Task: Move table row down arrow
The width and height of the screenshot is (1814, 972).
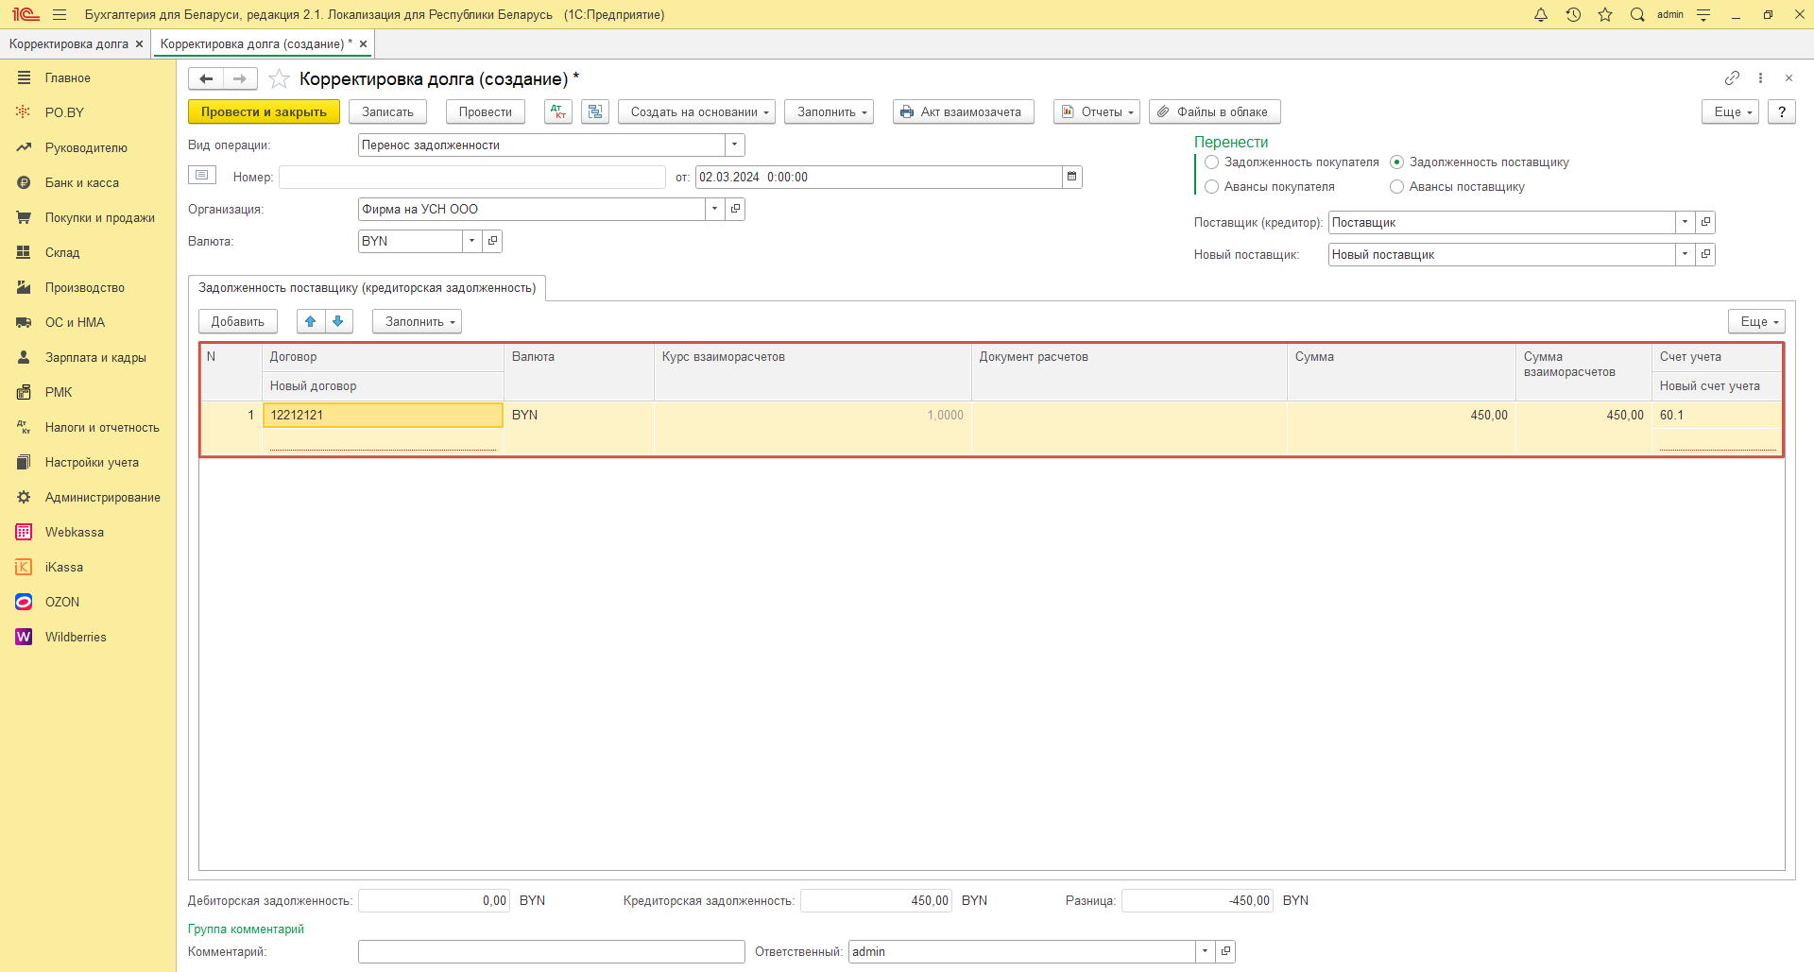Action: [338, 321]
